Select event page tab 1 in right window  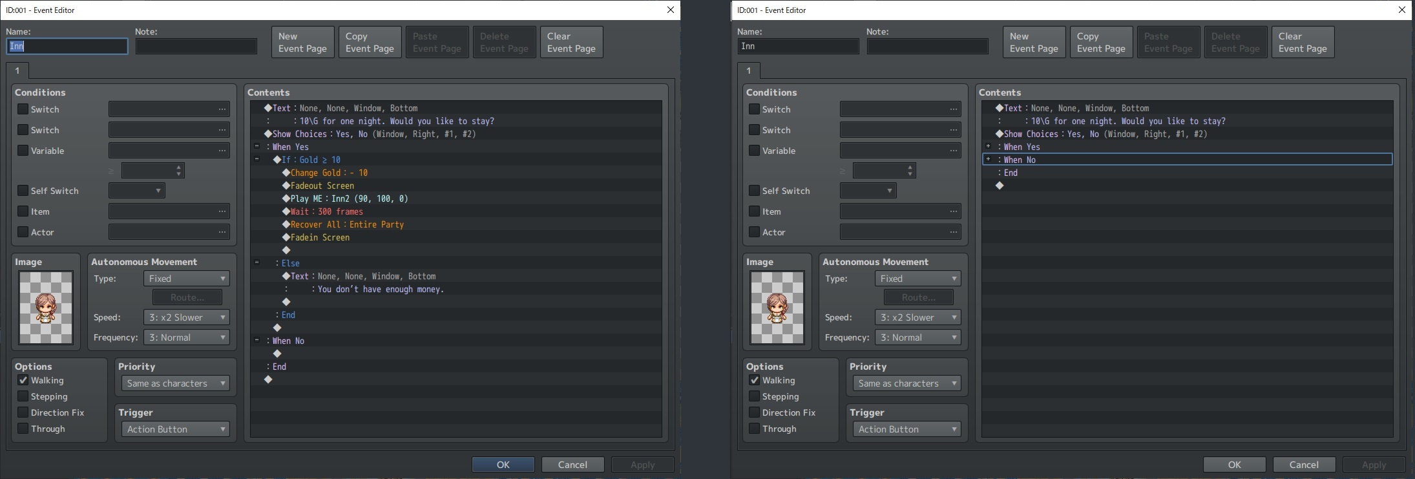[x=749, y=70]
